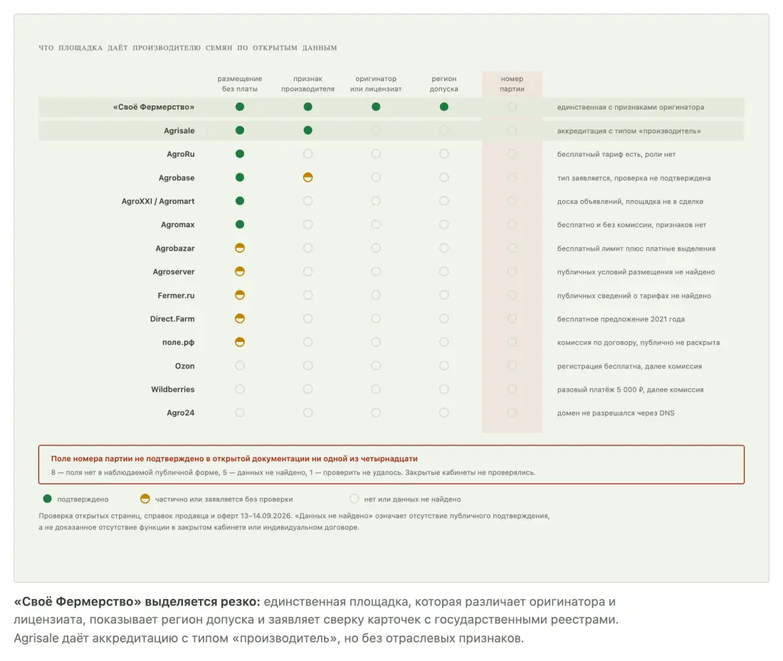Click «Своё Фермерство» green dot under регион допуска
Viewport: 783px width, 661px height.
444,107
